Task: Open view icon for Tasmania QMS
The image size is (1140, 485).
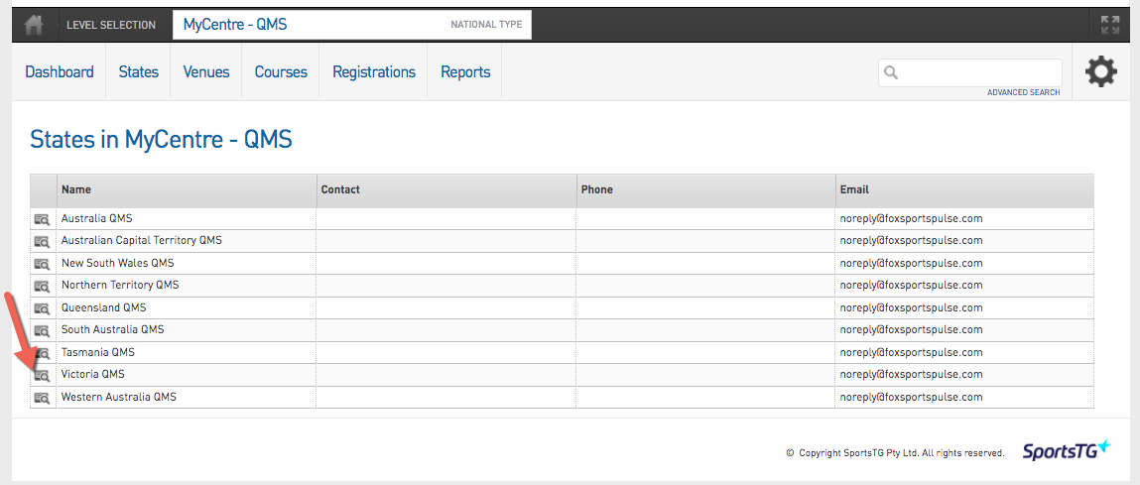Action: click(x=43, y=353)
